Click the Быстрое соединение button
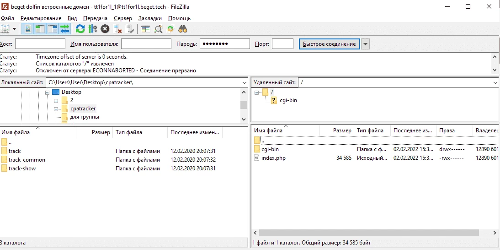The width and height of the screenshot is (500, 250). click(330, 44)
